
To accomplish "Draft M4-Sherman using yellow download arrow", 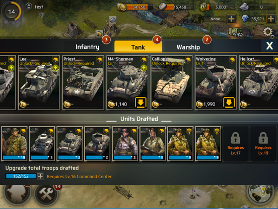I will (x=141, y=102).
